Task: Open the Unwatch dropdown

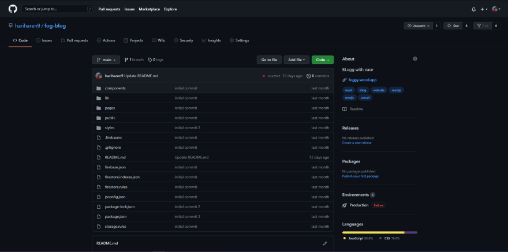Action: pos(419,26)
